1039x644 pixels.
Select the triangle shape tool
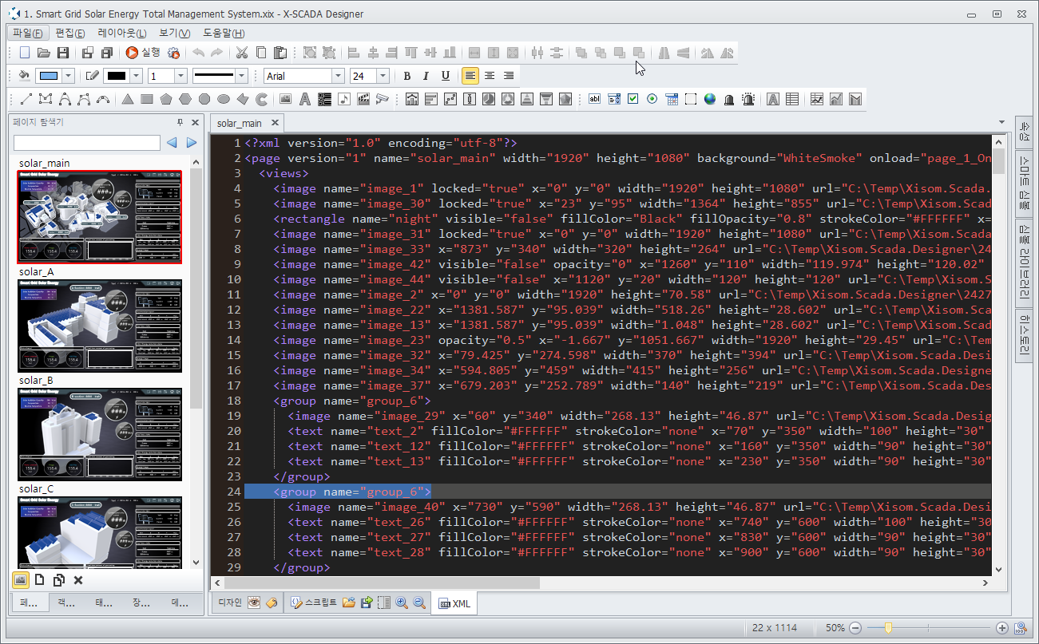[x=128, y=99]
